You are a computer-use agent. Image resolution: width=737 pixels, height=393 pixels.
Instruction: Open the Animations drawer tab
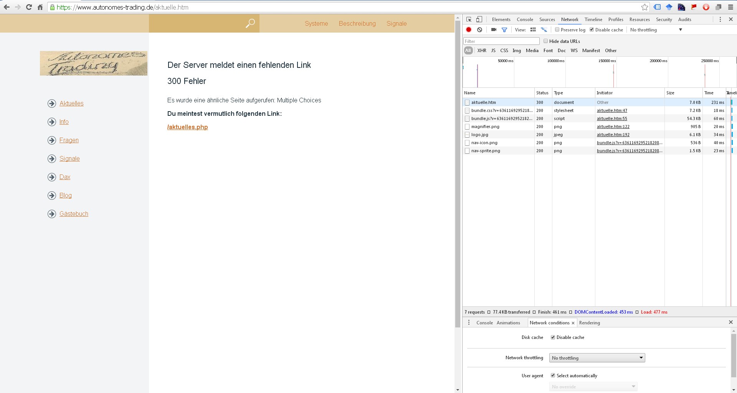click(x=508, y=323)
